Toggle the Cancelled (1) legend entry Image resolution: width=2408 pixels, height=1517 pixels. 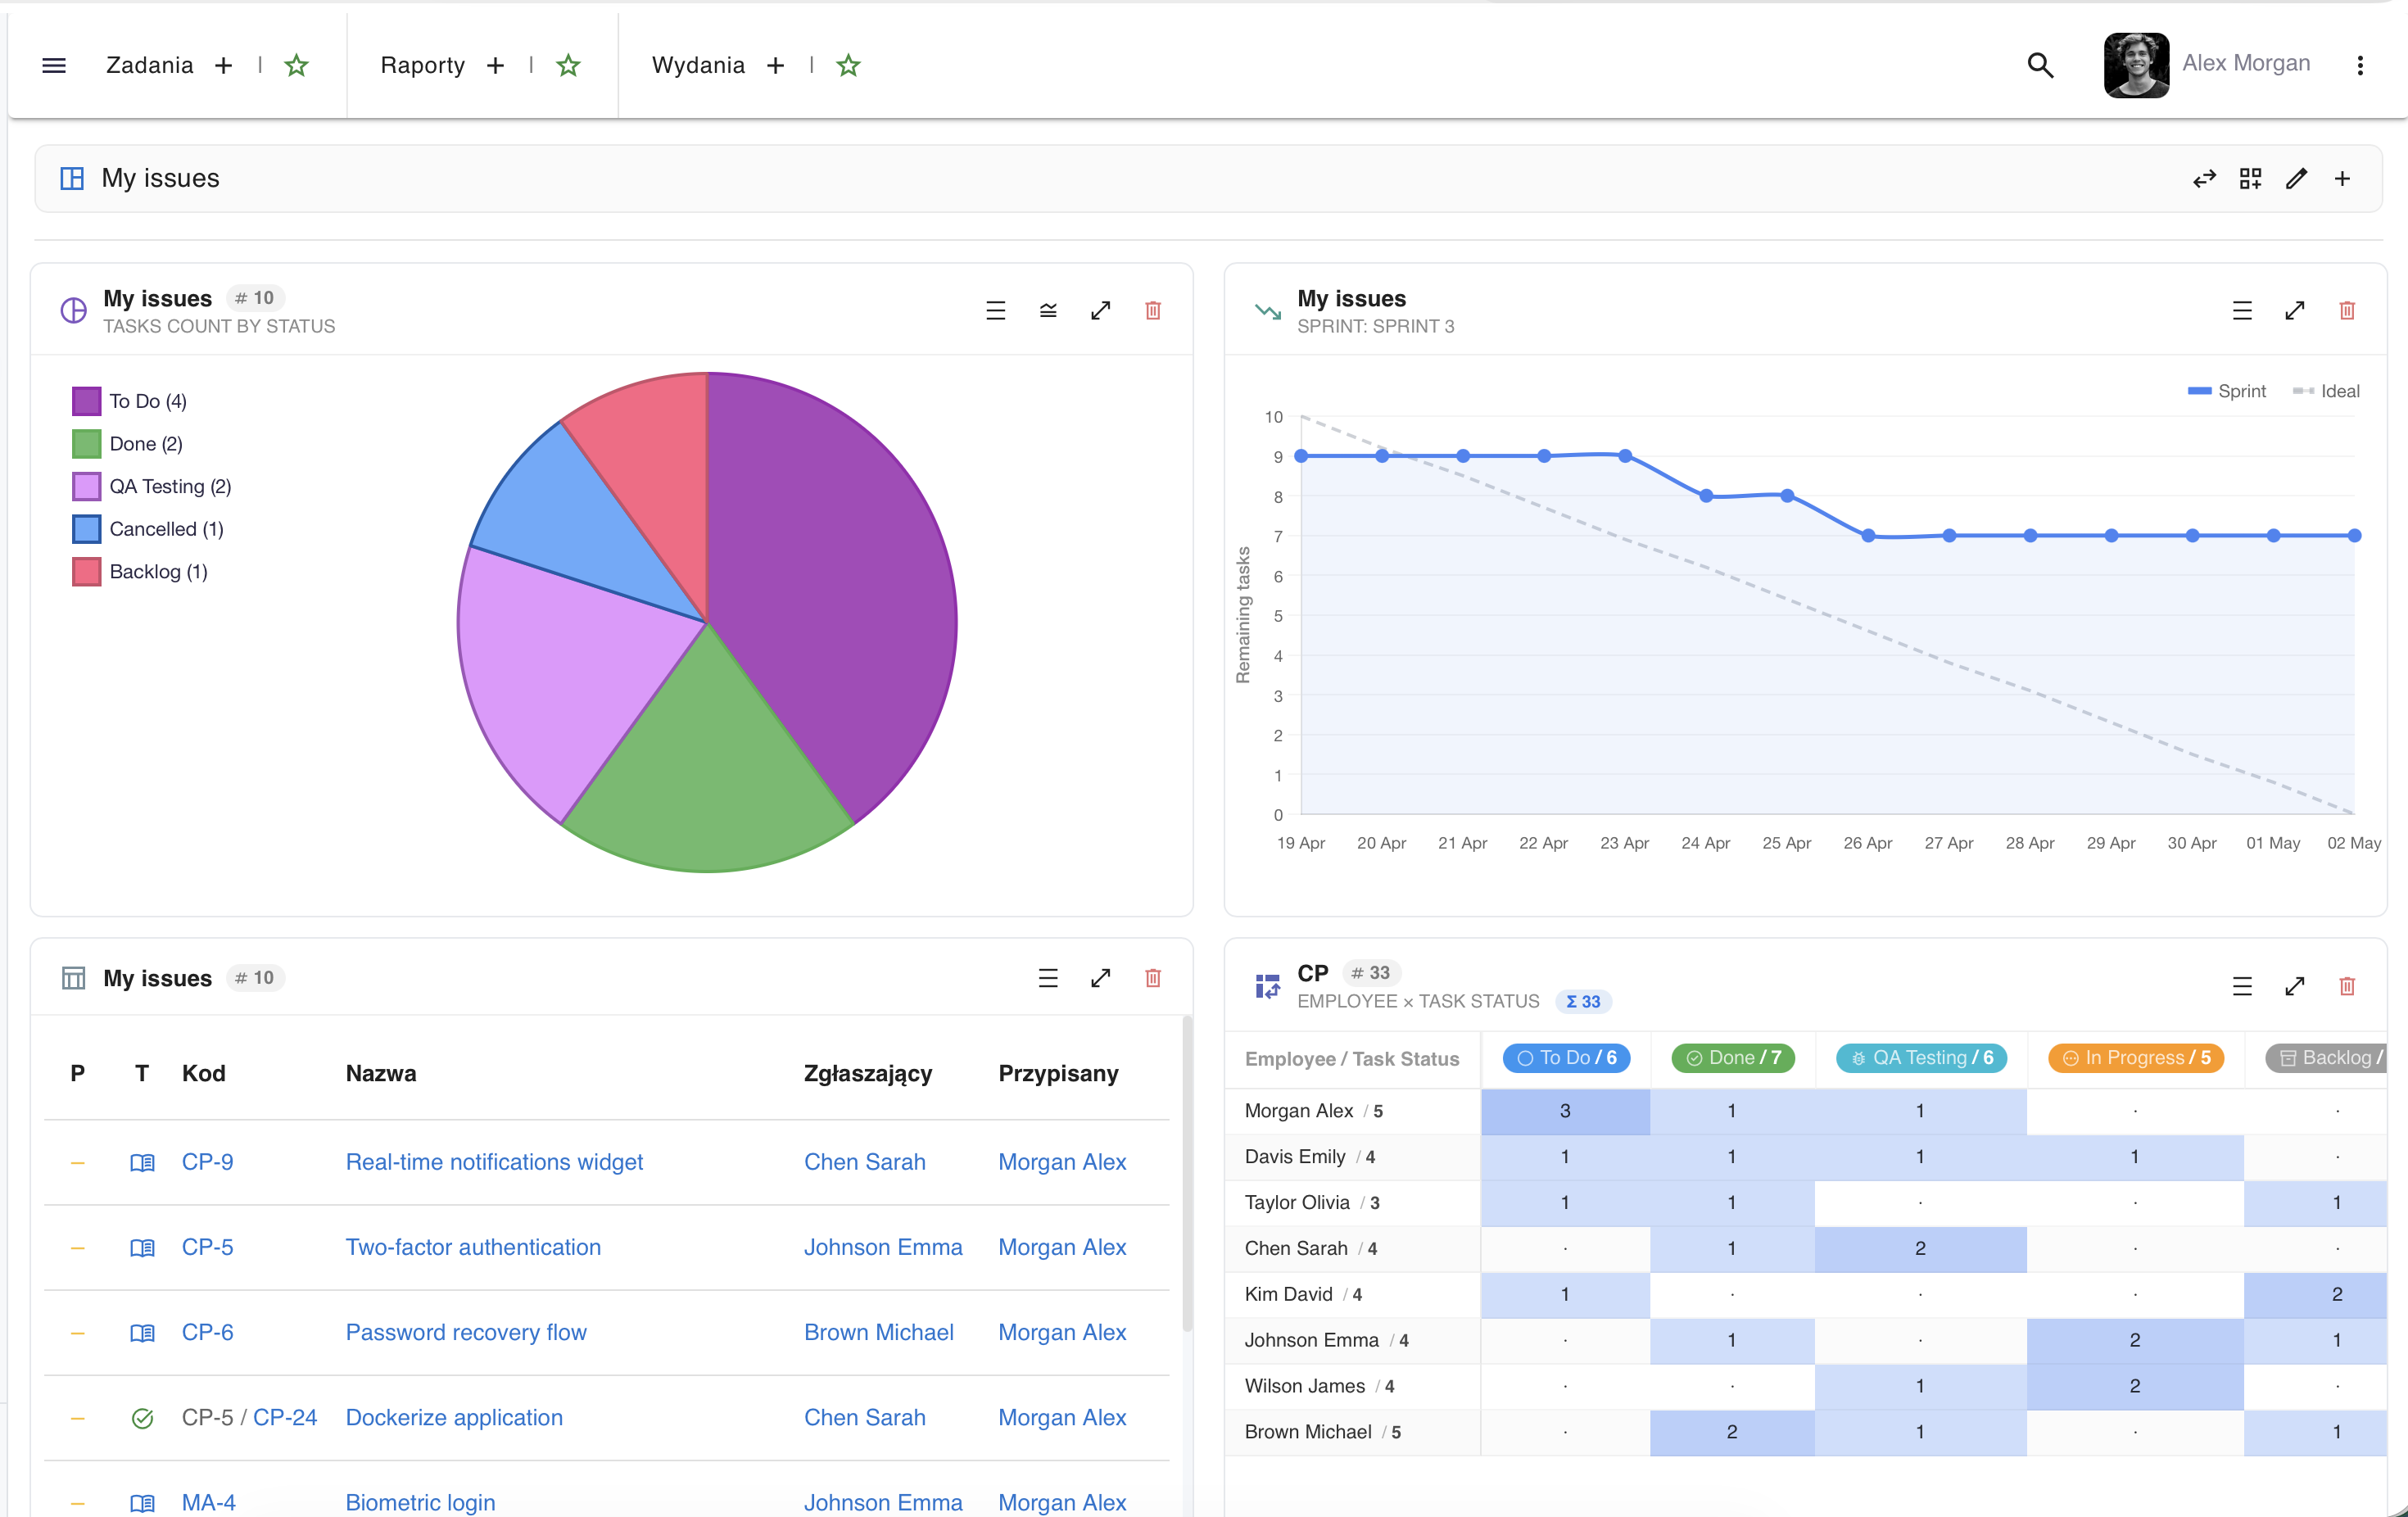pyautogui.click(x=148, y=529)
